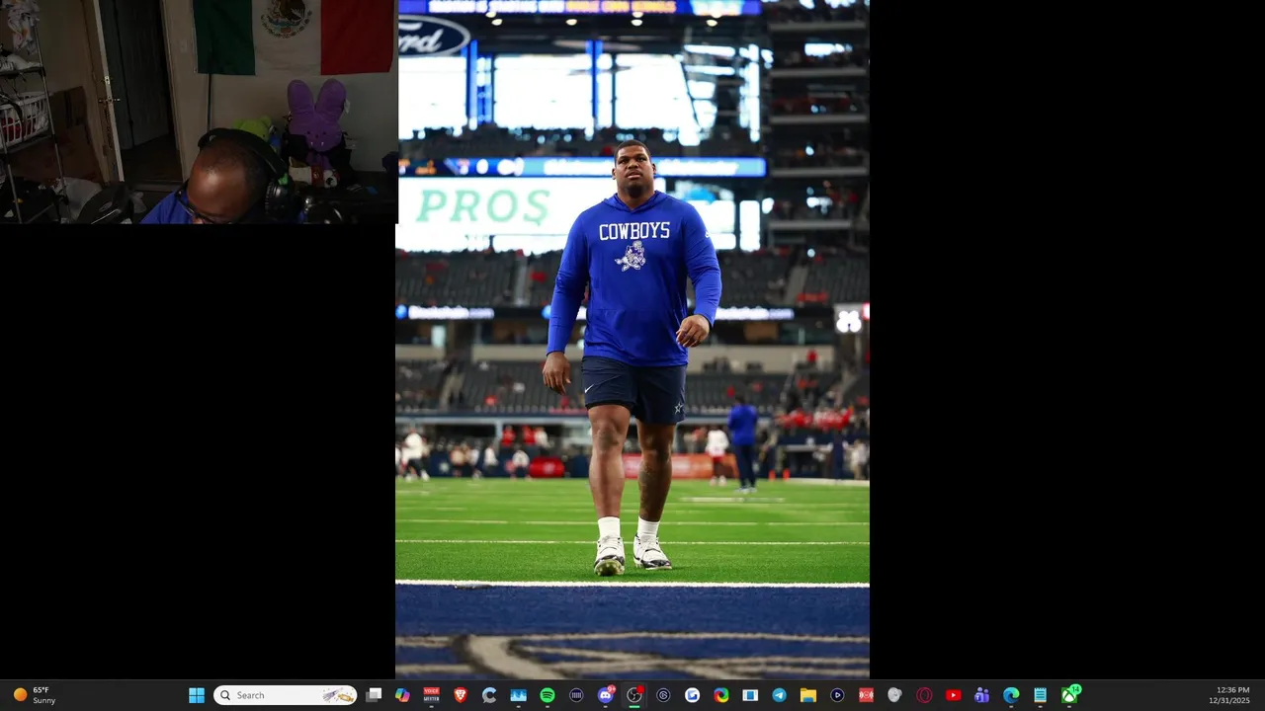Screen dimensions: 1265x711
Task: Open the gray round app icon
Action: click(894, 695)
